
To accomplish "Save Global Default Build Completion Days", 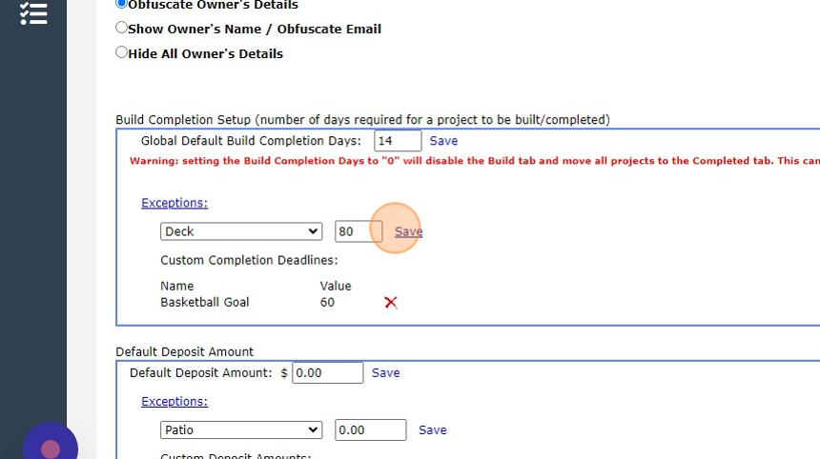I will (443, 141).
